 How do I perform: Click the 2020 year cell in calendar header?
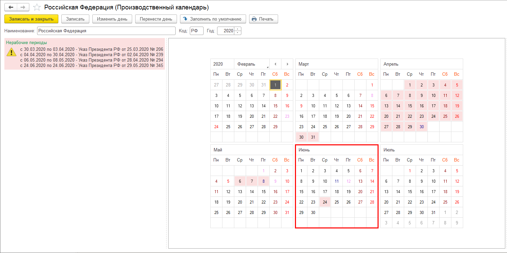coord(222,64)
